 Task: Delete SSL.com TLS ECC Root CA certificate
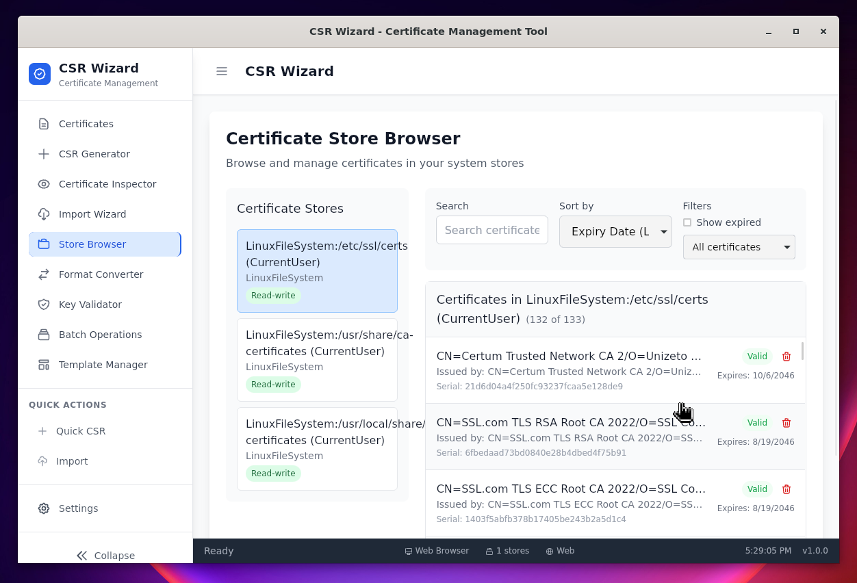point(786,489)
